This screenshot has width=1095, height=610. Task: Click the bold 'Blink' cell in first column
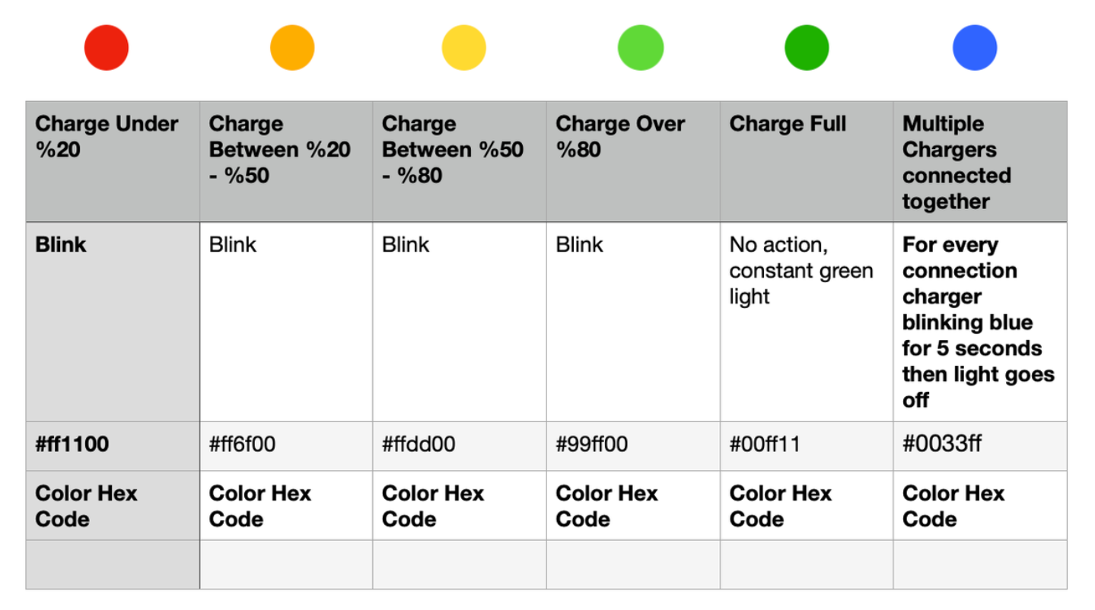point(113,322)
